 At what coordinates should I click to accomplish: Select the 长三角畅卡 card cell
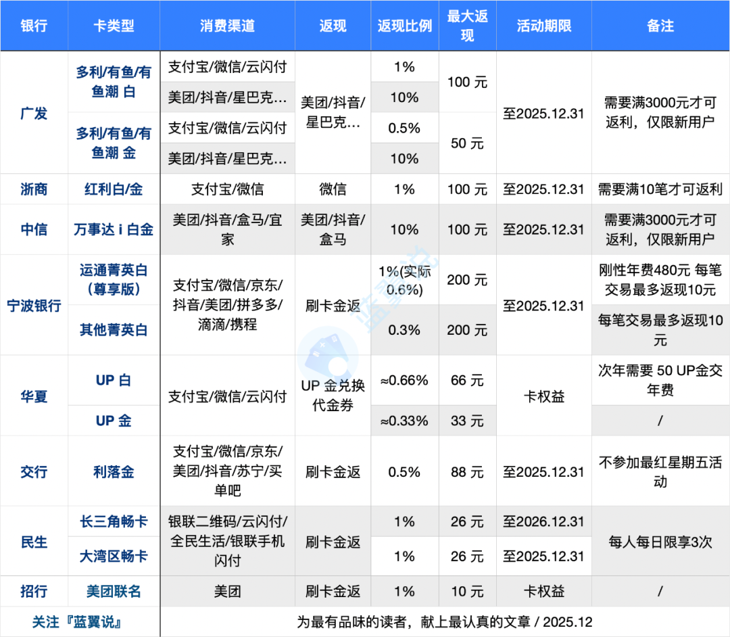(113, 522)
